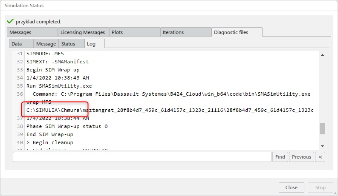Screen dimensions: 338x196
Task: Select the Iterations tab
Action: pyautogui.click(x=185, y=32)
